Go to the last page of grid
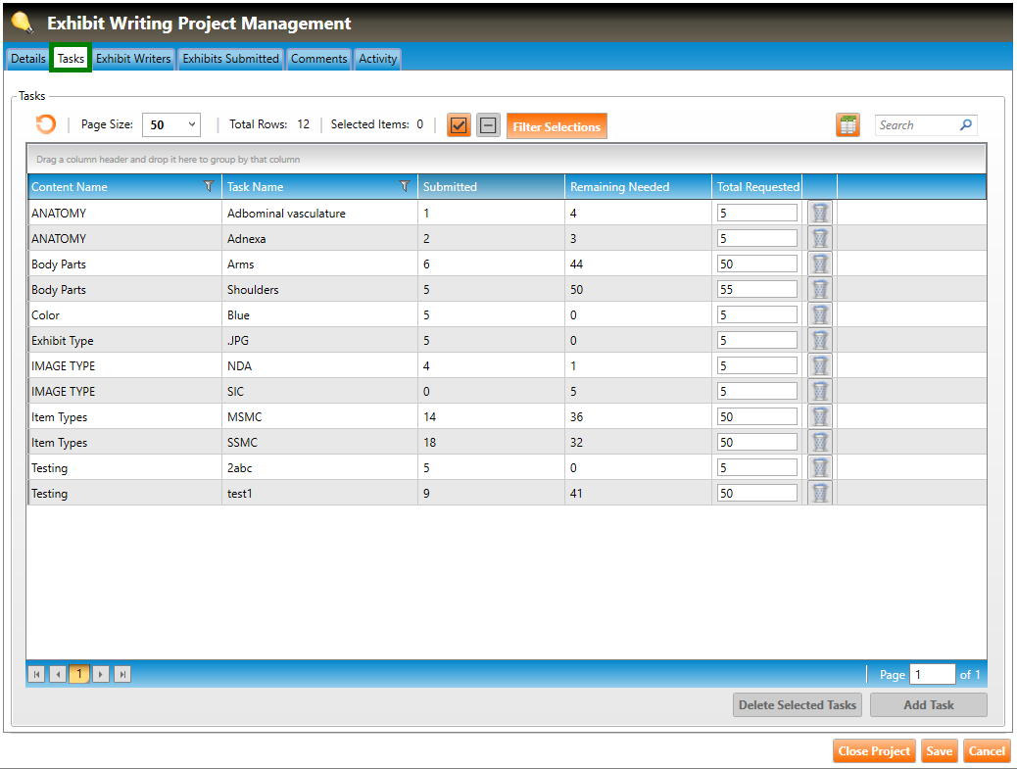The image size is (1017, 769). (122, 674)
